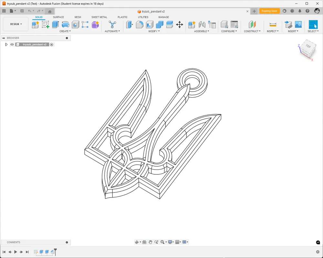Start Create Sketch tool
The image size is (323, 258).
pos(45,25)
